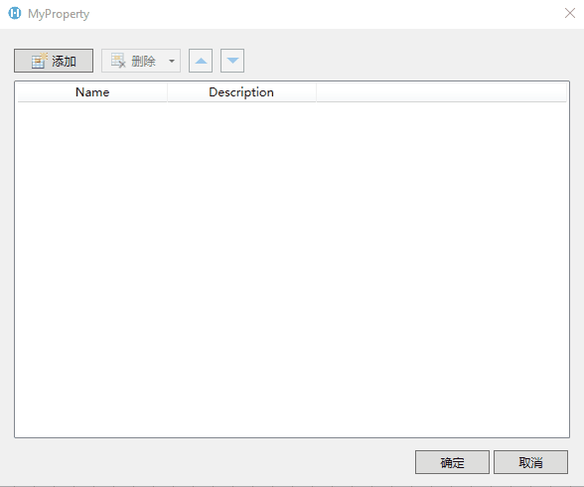
Task: Move item down with the down-arrow button
Action: 232,61
